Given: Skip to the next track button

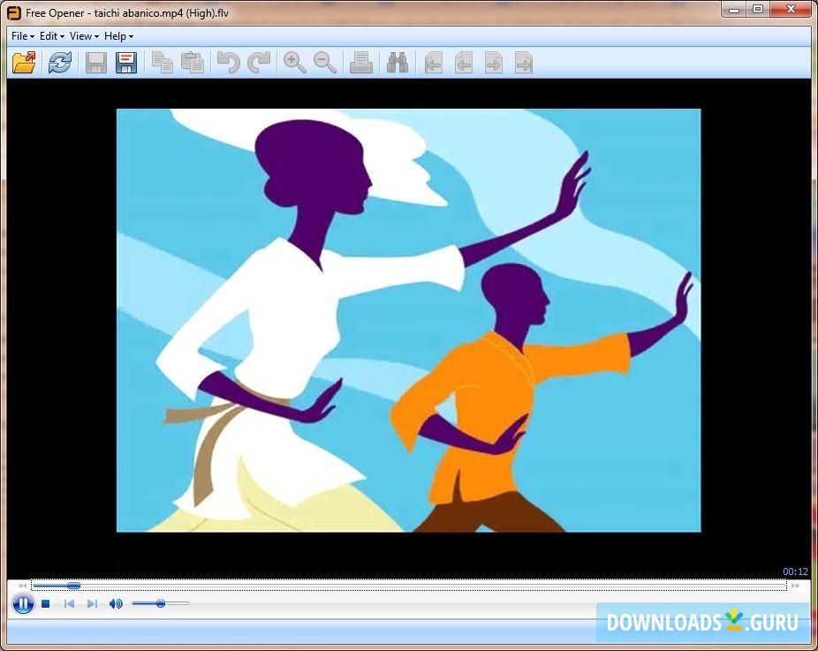Looking at the screenshot, I should tap(92, 604).
